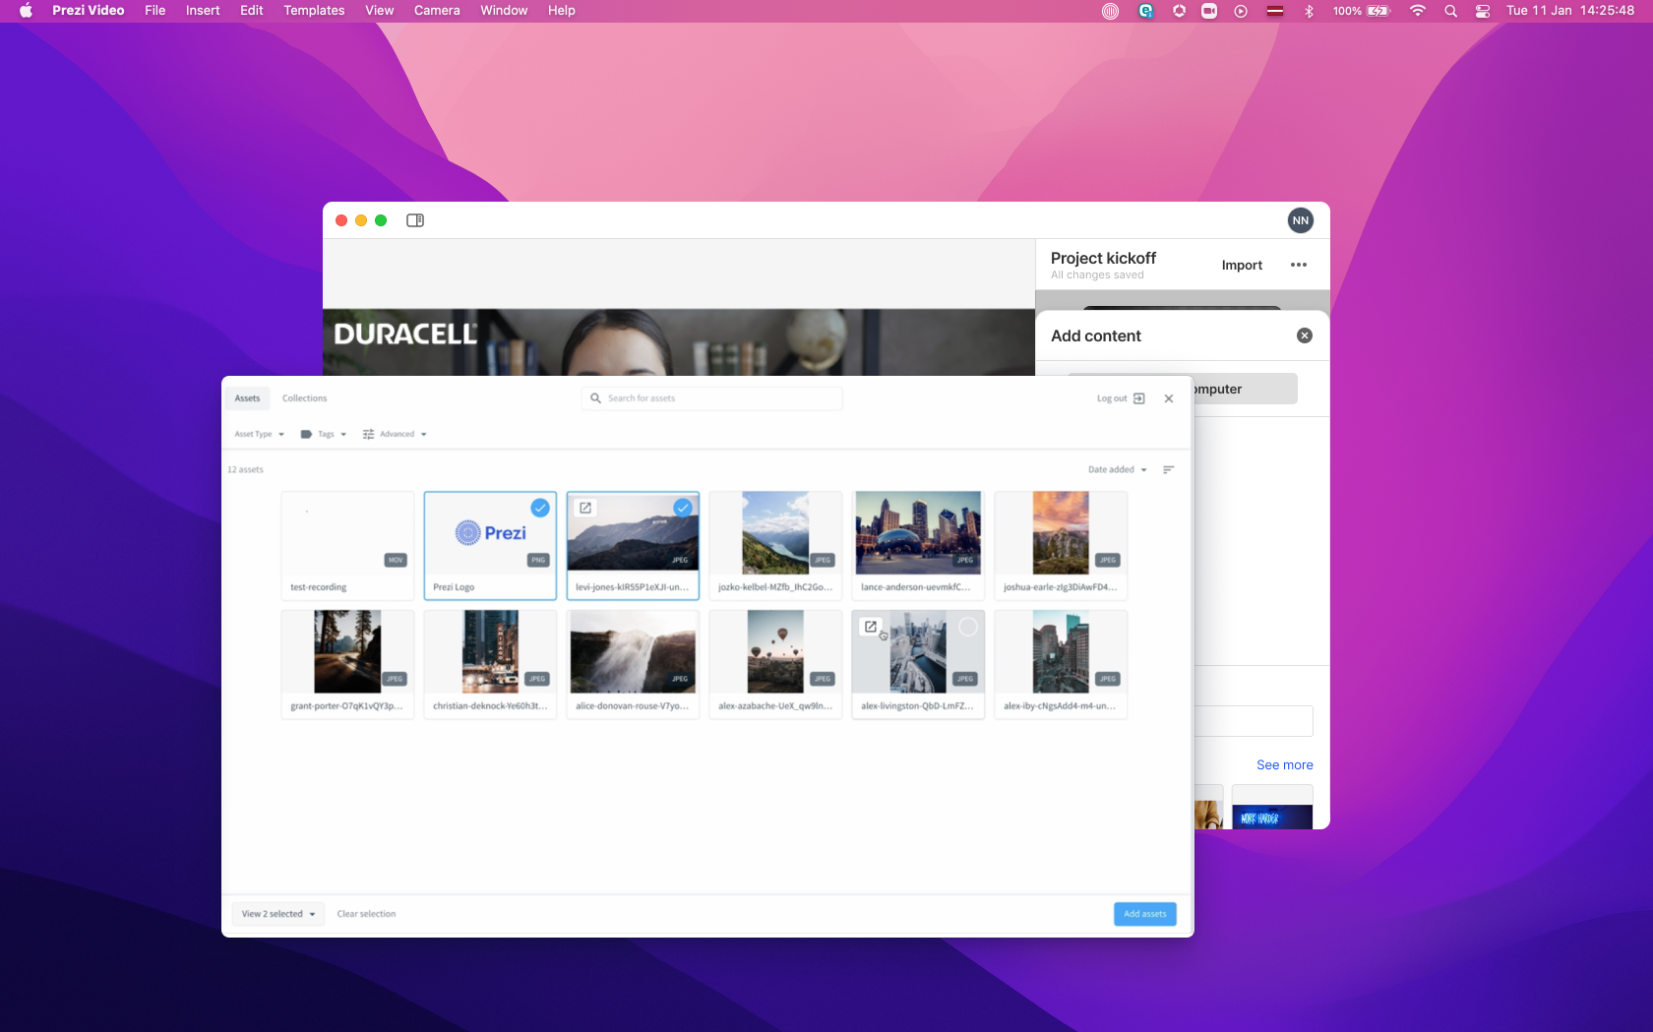Image resolution: width=1653 pixels, height=1032 pixels.
Task: Open alex-livingston image external link icon
Action: pyautogui.click(x=871, y=627)
